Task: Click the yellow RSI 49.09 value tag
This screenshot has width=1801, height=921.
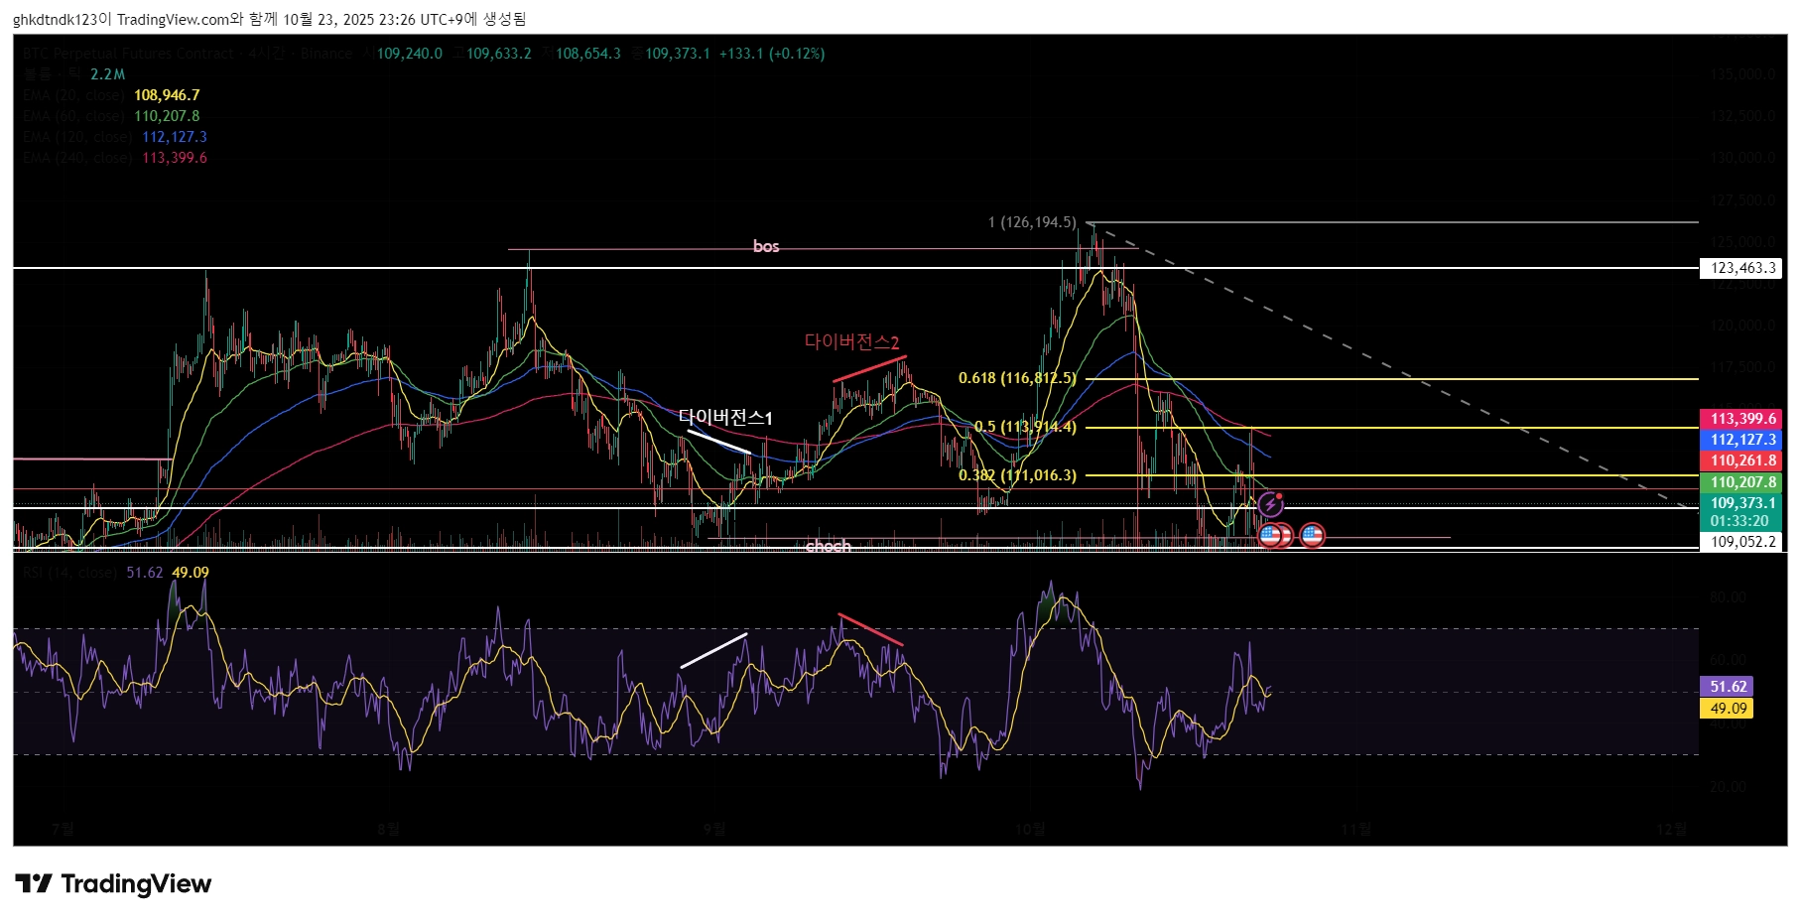Action: coord(1728,709)
